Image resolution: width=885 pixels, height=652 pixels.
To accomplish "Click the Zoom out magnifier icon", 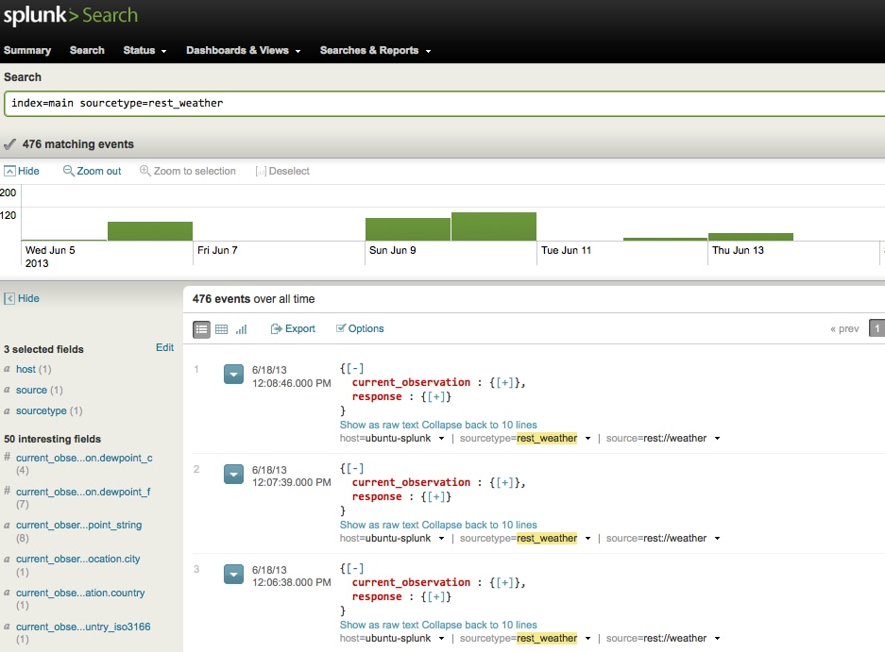I will point(69,171).
